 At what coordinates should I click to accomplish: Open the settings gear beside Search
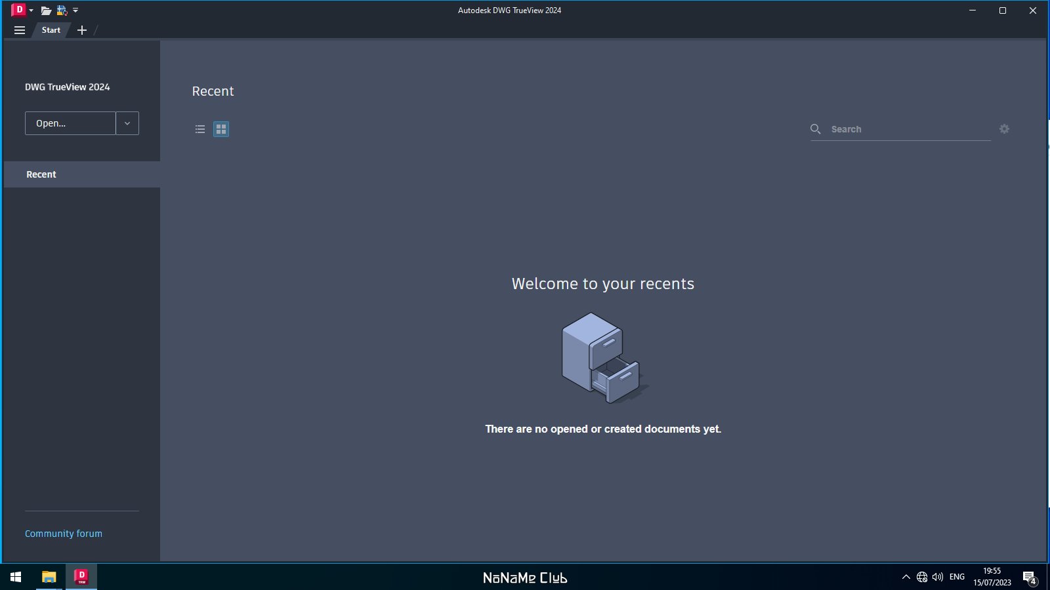point(1004,129)
